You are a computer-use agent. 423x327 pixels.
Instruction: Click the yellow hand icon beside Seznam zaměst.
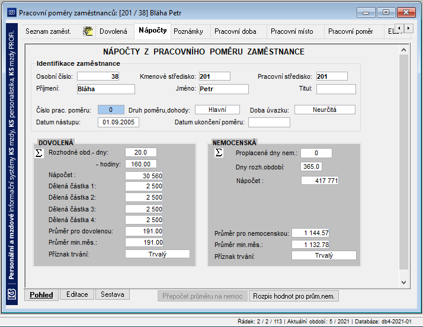coord(88,31)
